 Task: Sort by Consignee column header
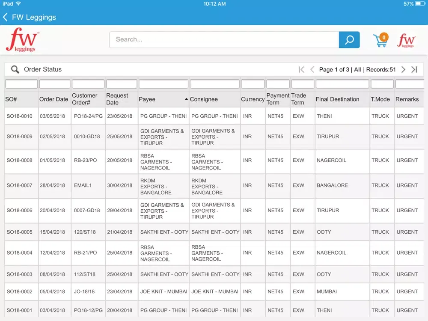coord(204,99)
